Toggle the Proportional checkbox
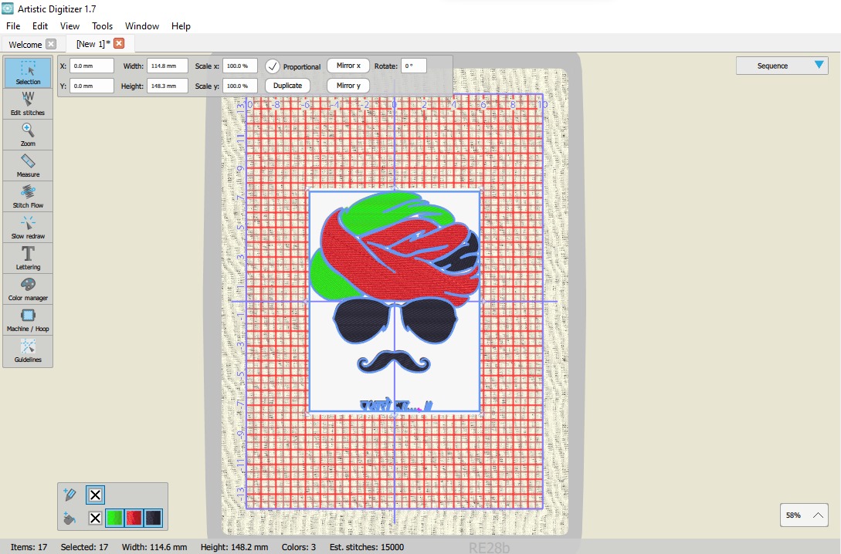Image resolution: width=841 pixels, height=554 pixels. (x=273, y=66)
